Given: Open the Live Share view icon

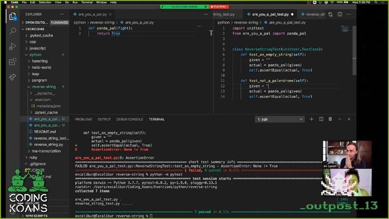Looking at the screenshot, I should (x=13, y=77).
